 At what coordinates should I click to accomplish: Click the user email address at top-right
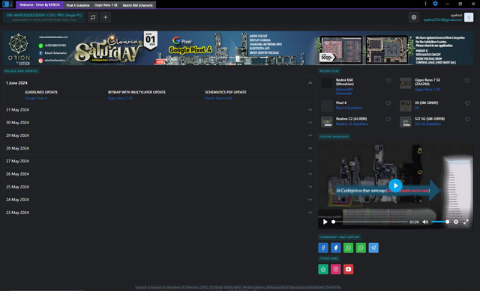(x=442, y=20)
